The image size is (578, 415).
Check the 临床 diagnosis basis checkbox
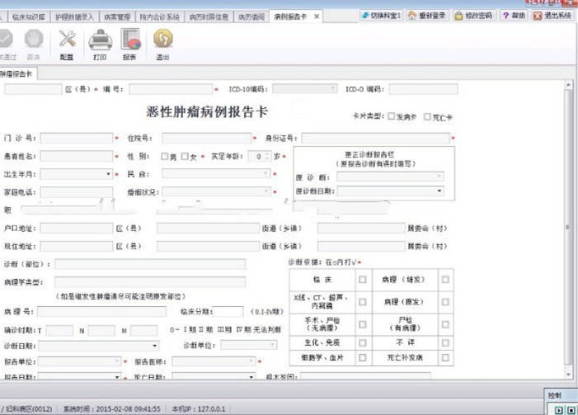[363, 280]
